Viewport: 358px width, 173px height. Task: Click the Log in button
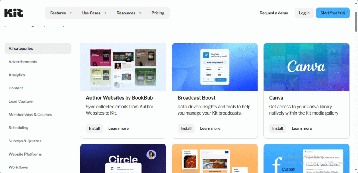point(304,13)
